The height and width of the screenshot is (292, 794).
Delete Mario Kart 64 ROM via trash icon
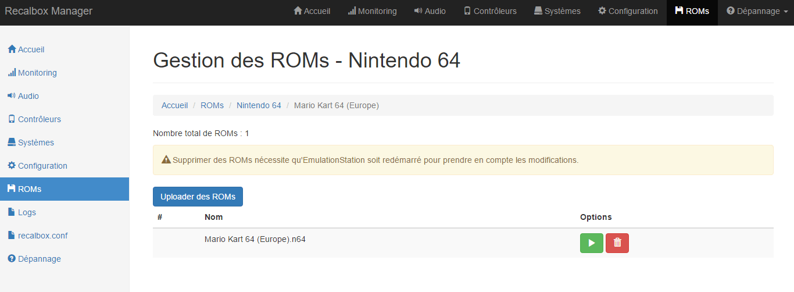coord(617,243)
